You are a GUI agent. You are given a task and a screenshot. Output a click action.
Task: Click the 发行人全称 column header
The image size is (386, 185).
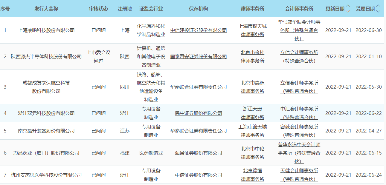click(x=46, y=9)
